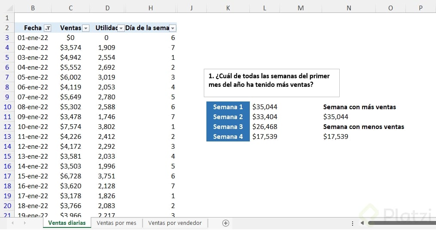Viewport: 436px width, 230px height.
Task: Select the $26,468 cell
Action: [x=265, y=126]
